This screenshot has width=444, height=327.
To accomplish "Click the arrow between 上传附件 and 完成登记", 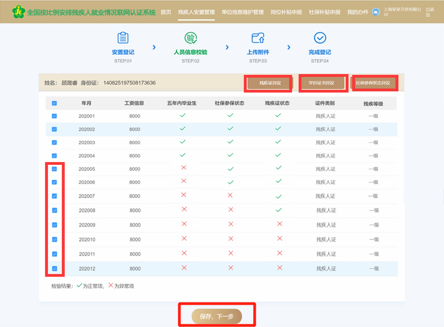I will (x=288, y=47).
